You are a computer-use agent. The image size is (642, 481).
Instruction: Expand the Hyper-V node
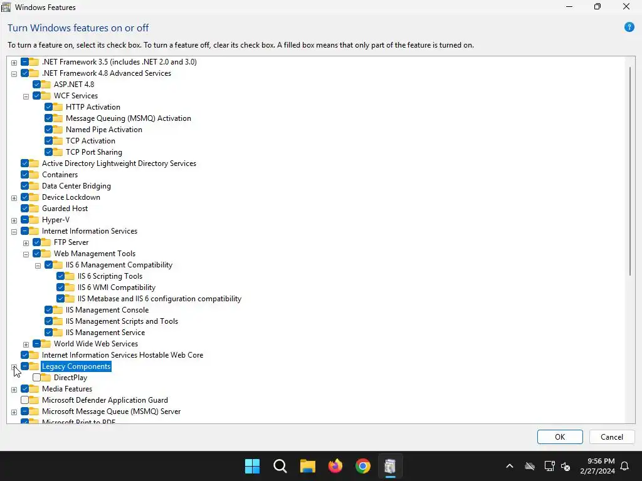coord(14,220)
